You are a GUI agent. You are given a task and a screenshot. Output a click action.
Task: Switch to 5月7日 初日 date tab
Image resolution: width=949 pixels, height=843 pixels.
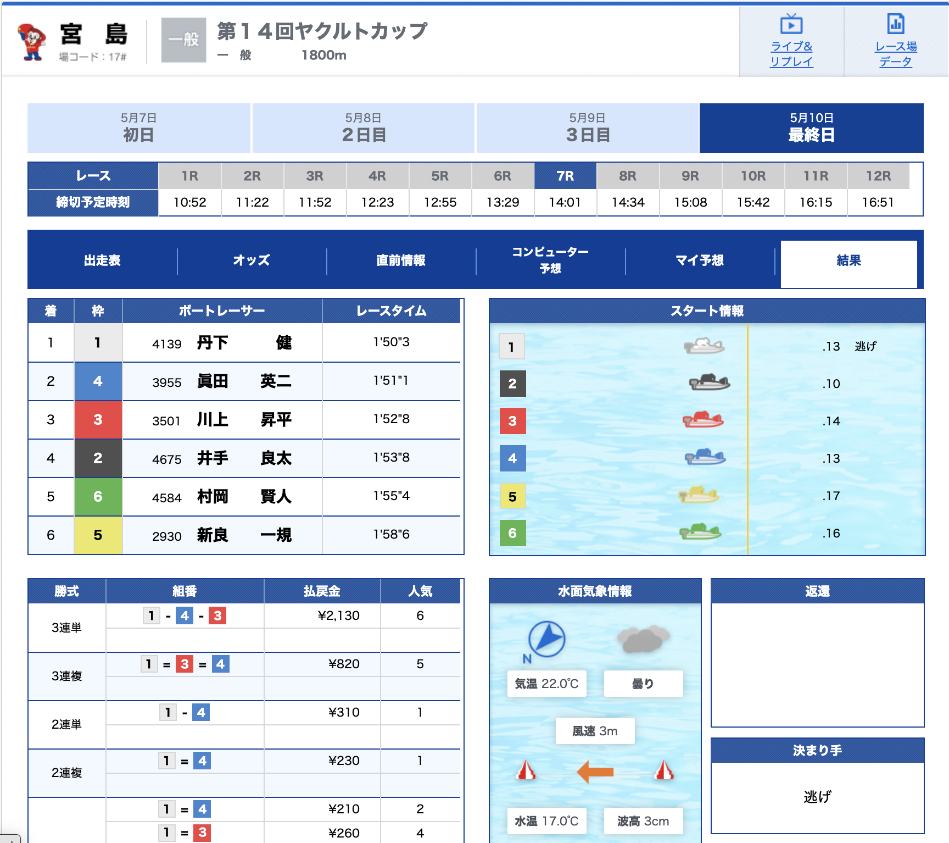pos(138,128)
